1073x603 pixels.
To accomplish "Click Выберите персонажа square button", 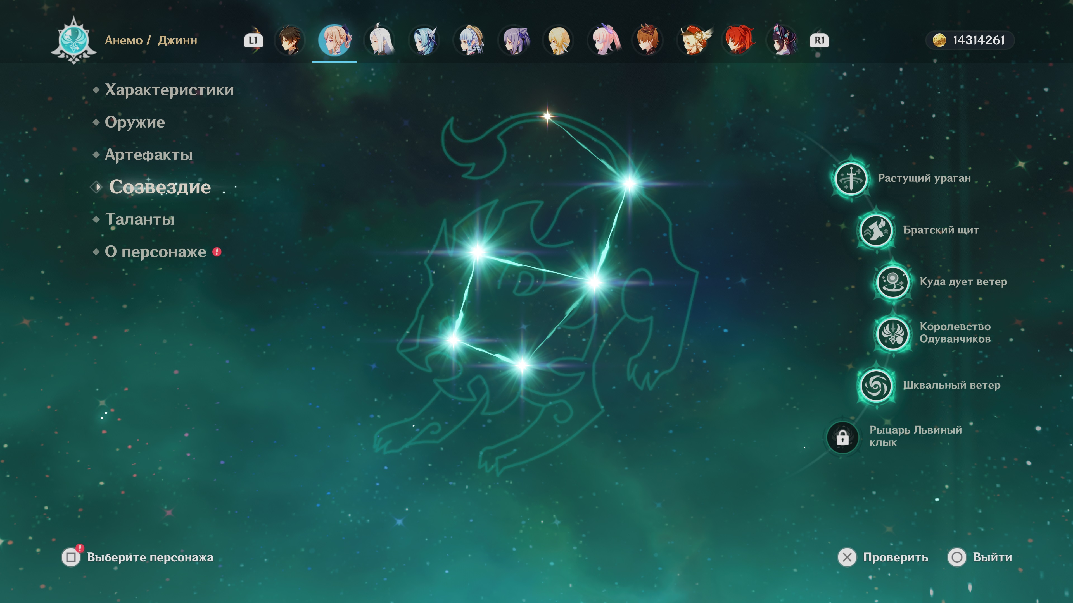I will 71,557.
